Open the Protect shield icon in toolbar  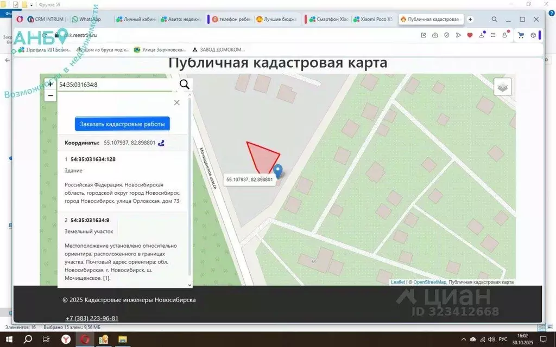[446, 35]
